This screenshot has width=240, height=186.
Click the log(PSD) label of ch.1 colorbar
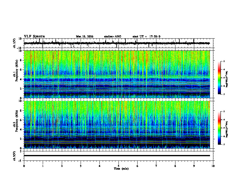tap(227, 79)
